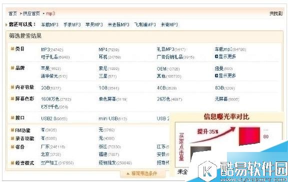Go to 供应首页 breadcrumb

tap(31, 13)
